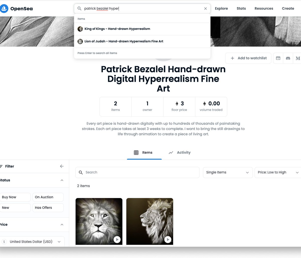Collapse filter sidebar with left arrow
This screenshot has width=301, height=258.
point(62,166)
